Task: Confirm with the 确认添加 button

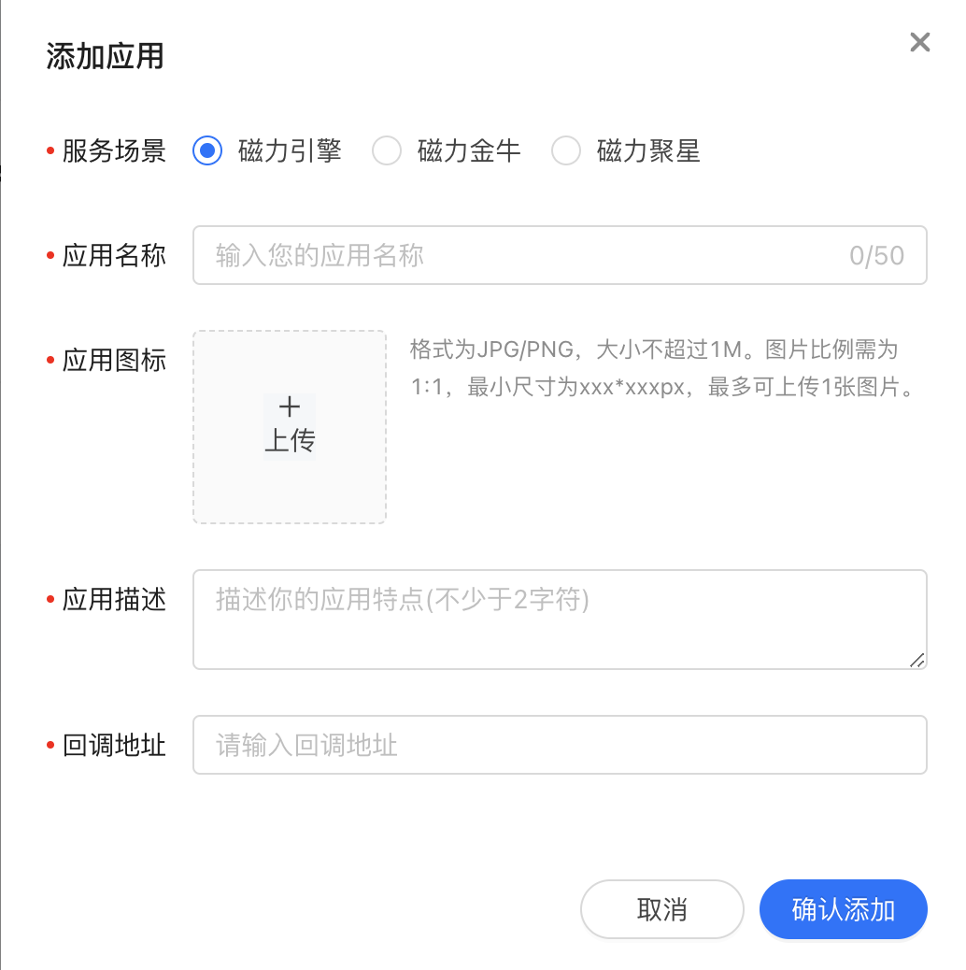Action: [843, 909]
